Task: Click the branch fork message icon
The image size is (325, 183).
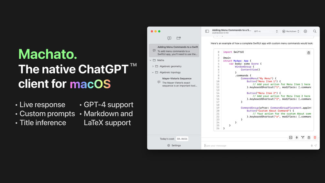Action: click(303, 138)
